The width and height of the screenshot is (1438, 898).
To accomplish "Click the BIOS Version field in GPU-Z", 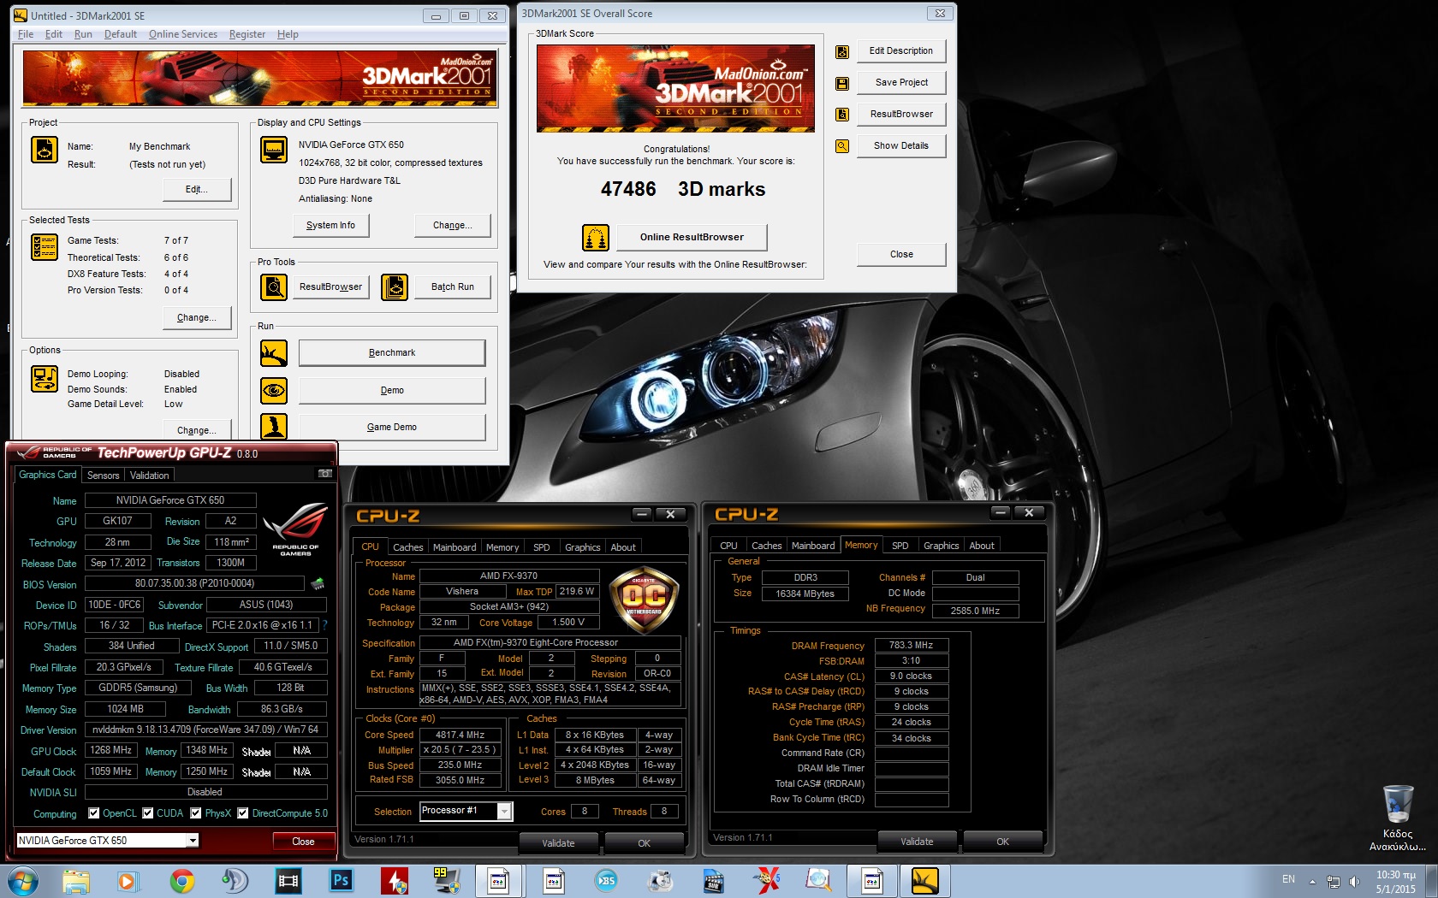I will pos(194,583).
